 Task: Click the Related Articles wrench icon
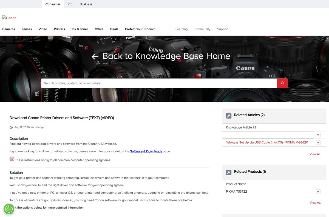[229, 116]
